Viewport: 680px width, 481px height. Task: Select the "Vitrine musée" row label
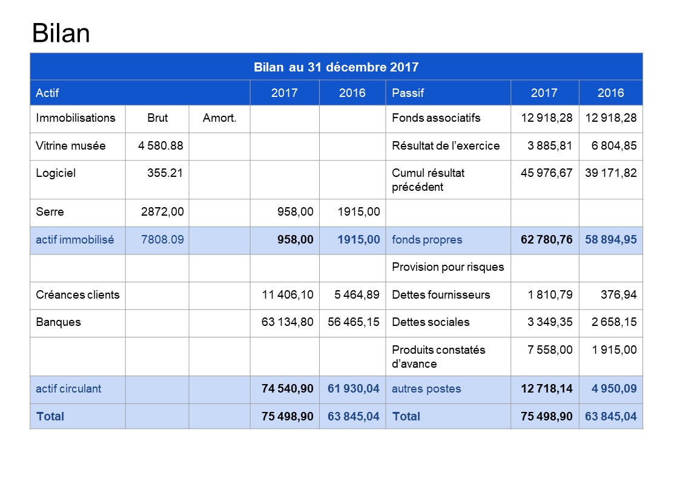pos(71,146)
